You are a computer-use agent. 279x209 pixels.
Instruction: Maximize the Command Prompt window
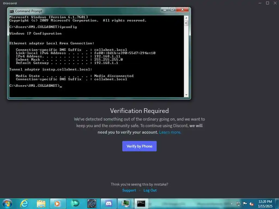coord(172,10)
